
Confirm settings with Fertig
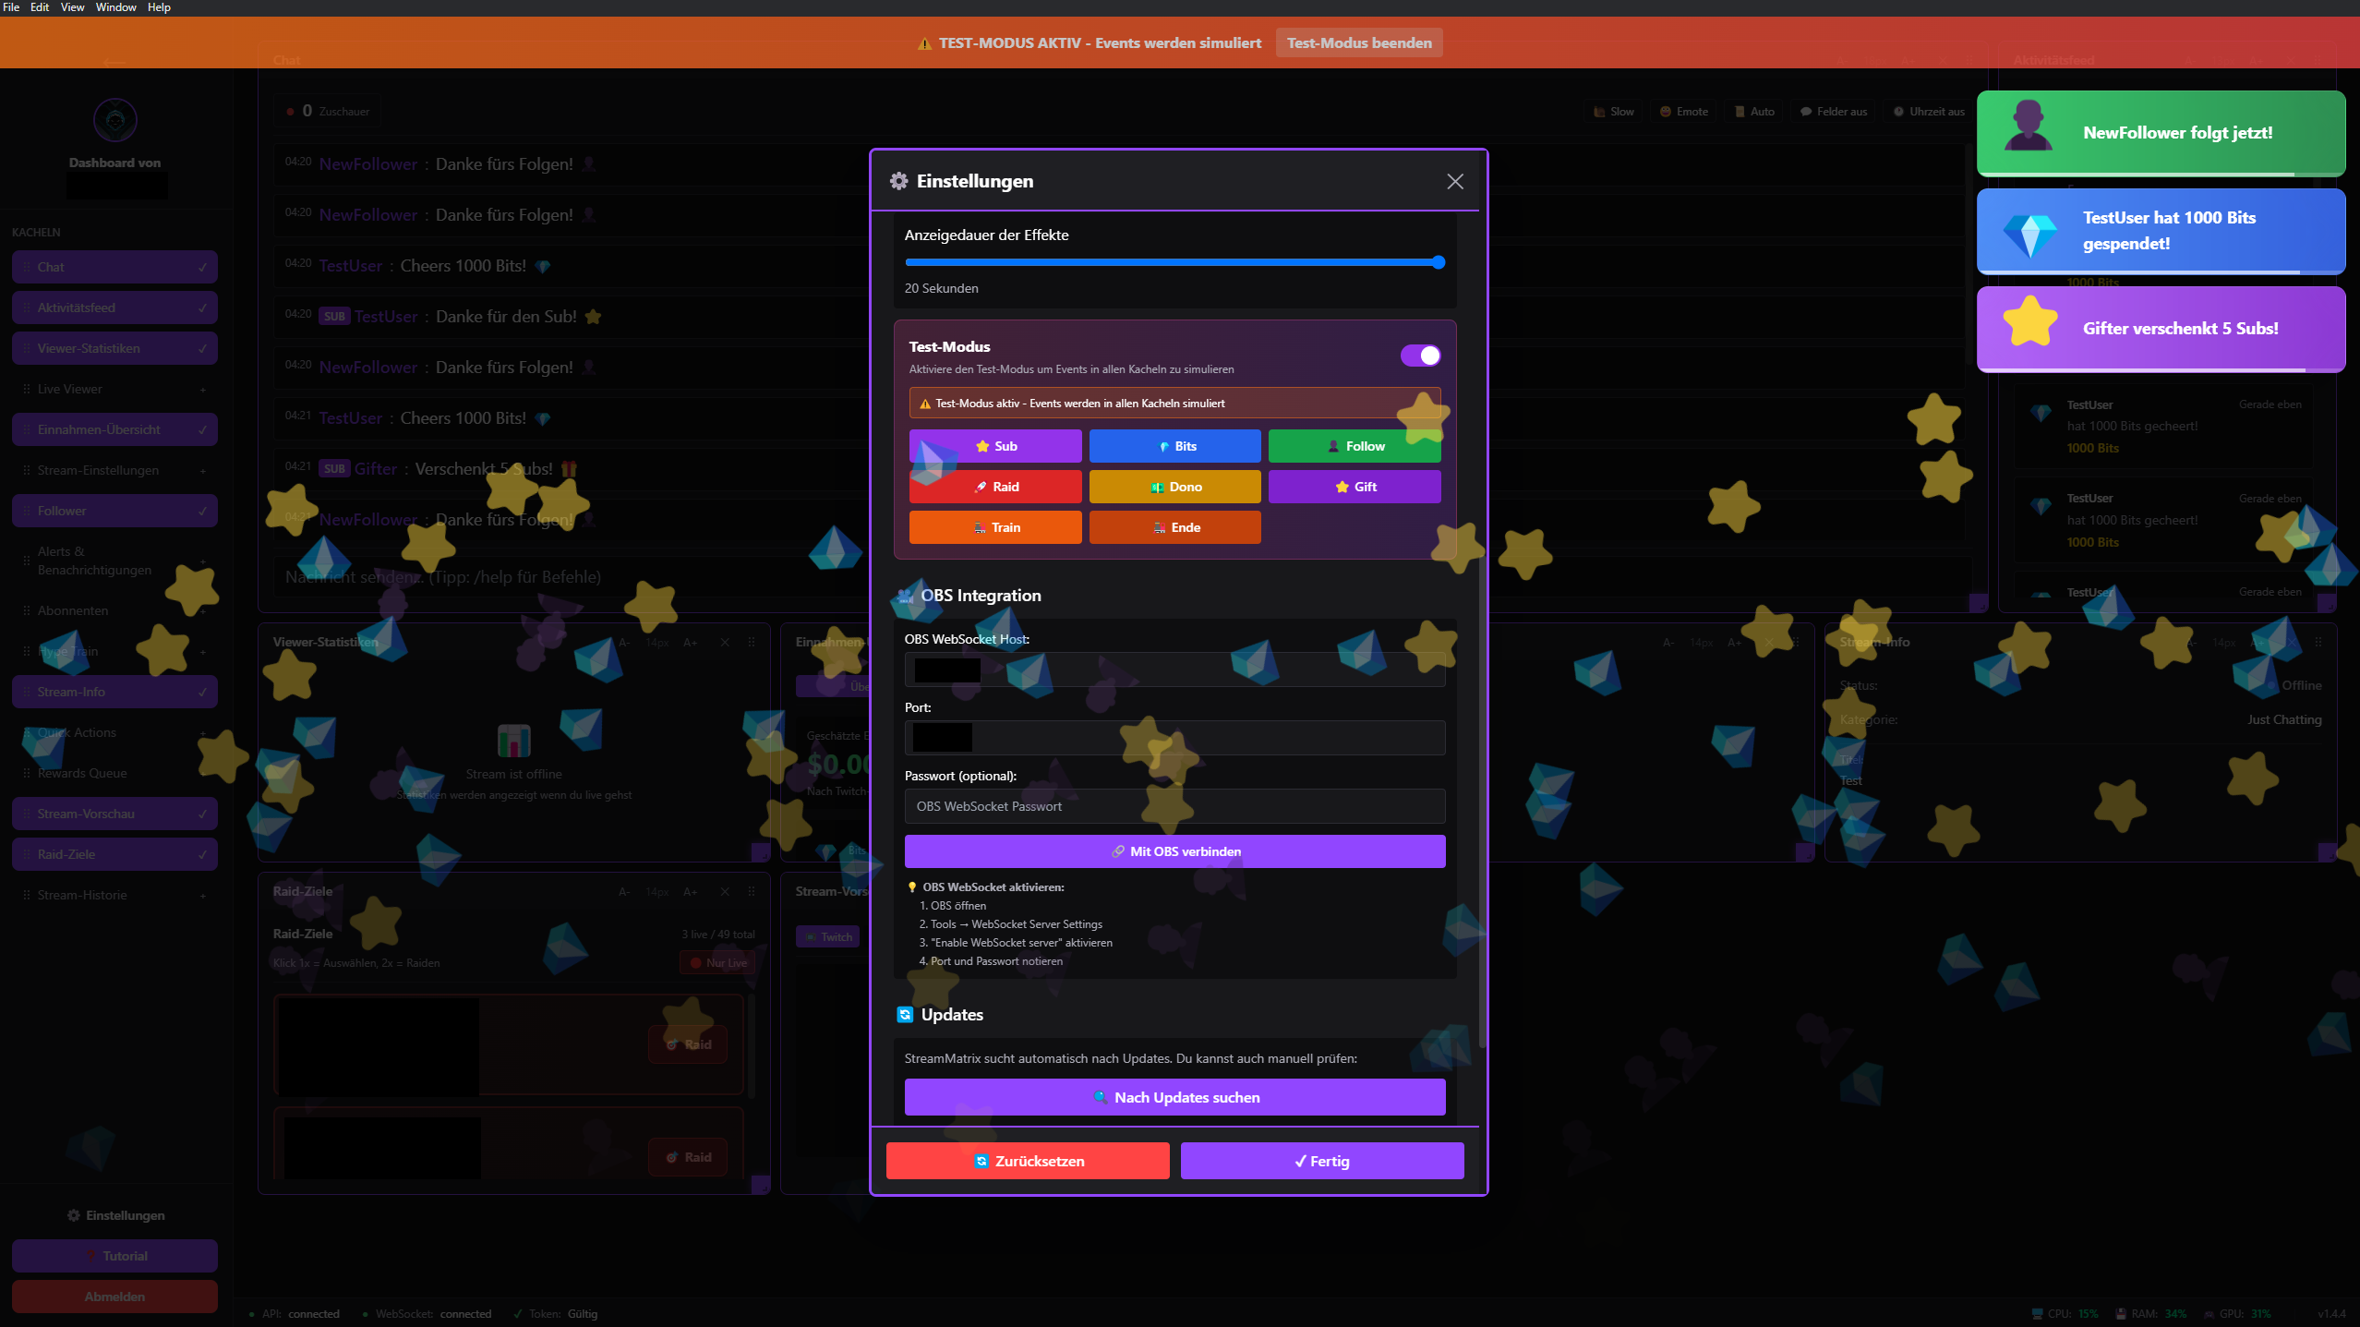point(1321,1161)
